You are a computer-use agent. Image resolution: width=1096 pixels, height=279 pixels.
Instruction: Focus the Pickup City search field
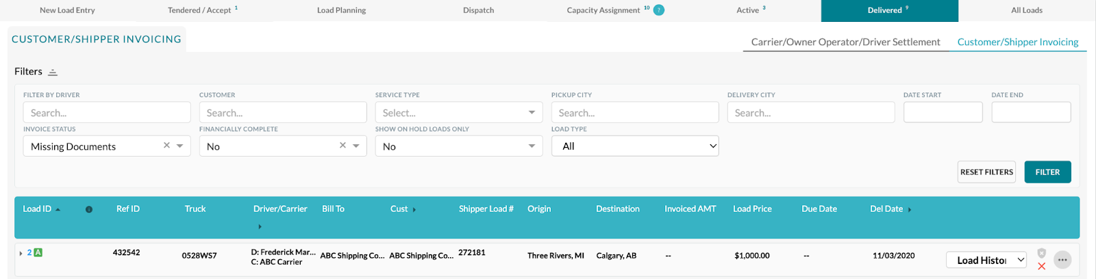pos(635,112)
